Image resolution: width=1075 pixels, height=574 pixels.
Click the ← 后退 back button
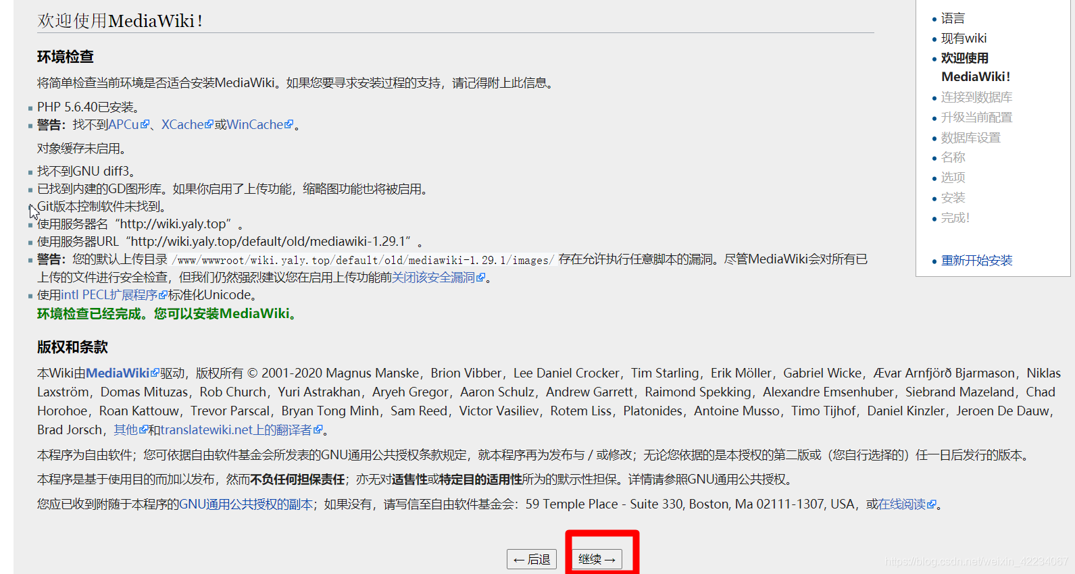click(x=532, y=559)
